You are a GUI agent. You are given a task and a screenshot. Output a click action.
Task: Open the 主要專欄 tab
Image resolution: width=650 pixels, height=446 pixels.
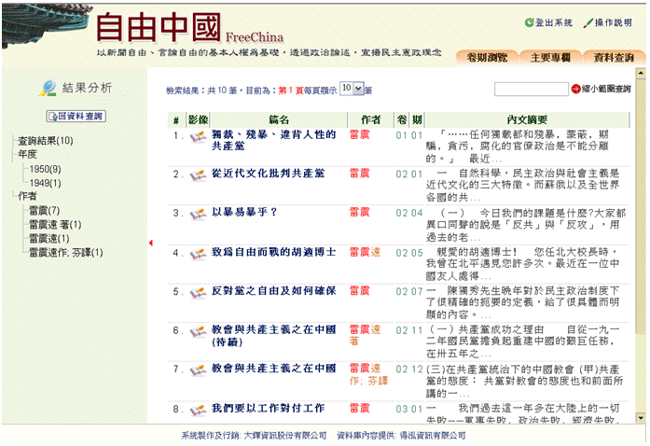[550, 58]
